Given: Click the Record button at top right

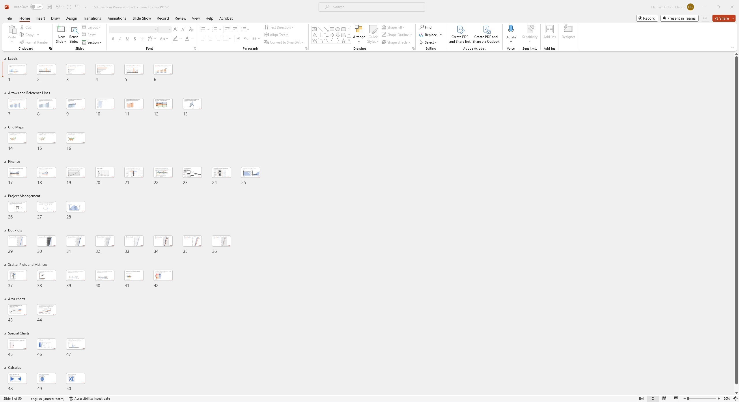Looking at the screenshot, I should (647, 18).
